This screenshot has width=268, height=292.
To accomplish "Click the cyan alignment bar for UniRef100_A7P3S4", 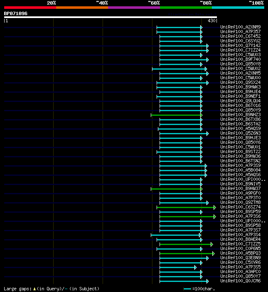I will (x=176, y=235).
